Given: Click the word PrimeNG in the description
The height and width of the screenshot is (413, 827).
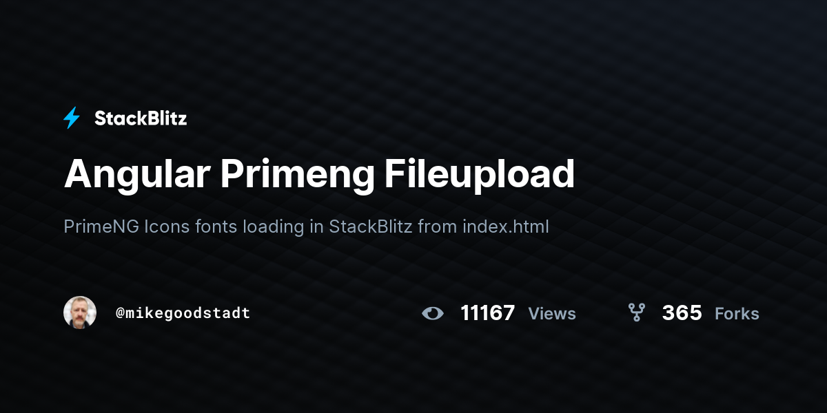Looking at the screenshot, I should pyautogui.click(x=101, y=226).
